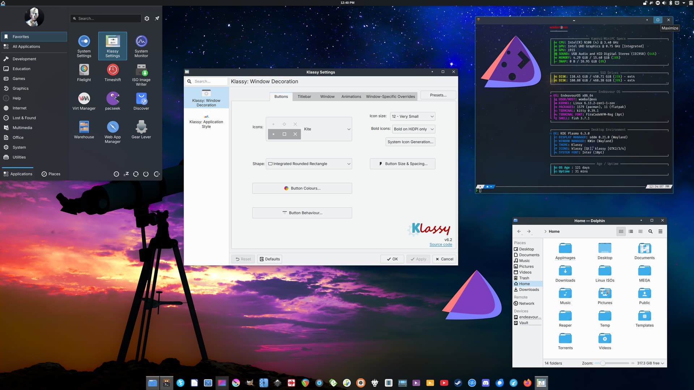Open Virt Manager from favorites

click(x=84, y=101)
